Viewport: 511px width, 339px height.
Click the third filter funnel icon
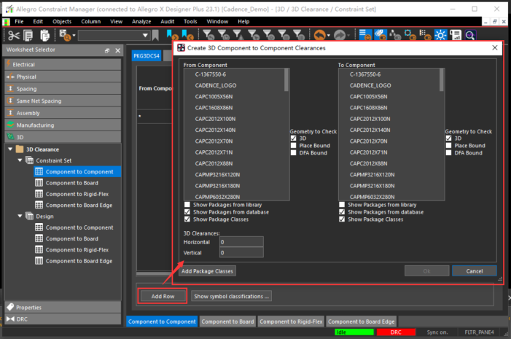pos(238,35)
